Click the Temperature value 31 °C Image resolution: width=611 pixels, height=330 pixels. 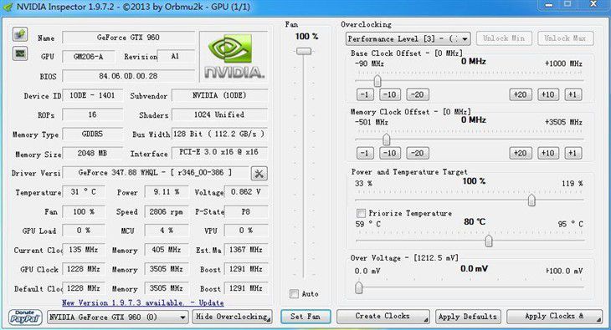pyautogui.click(x=84, y=192)
